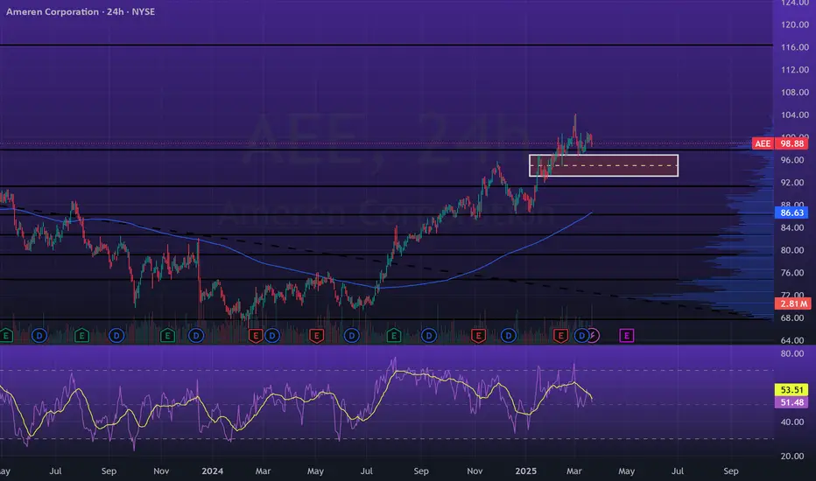Click the lightning bolt latest-update marker
The width and height of the screenshot is (816, 481).
click(x=594, y=336)
